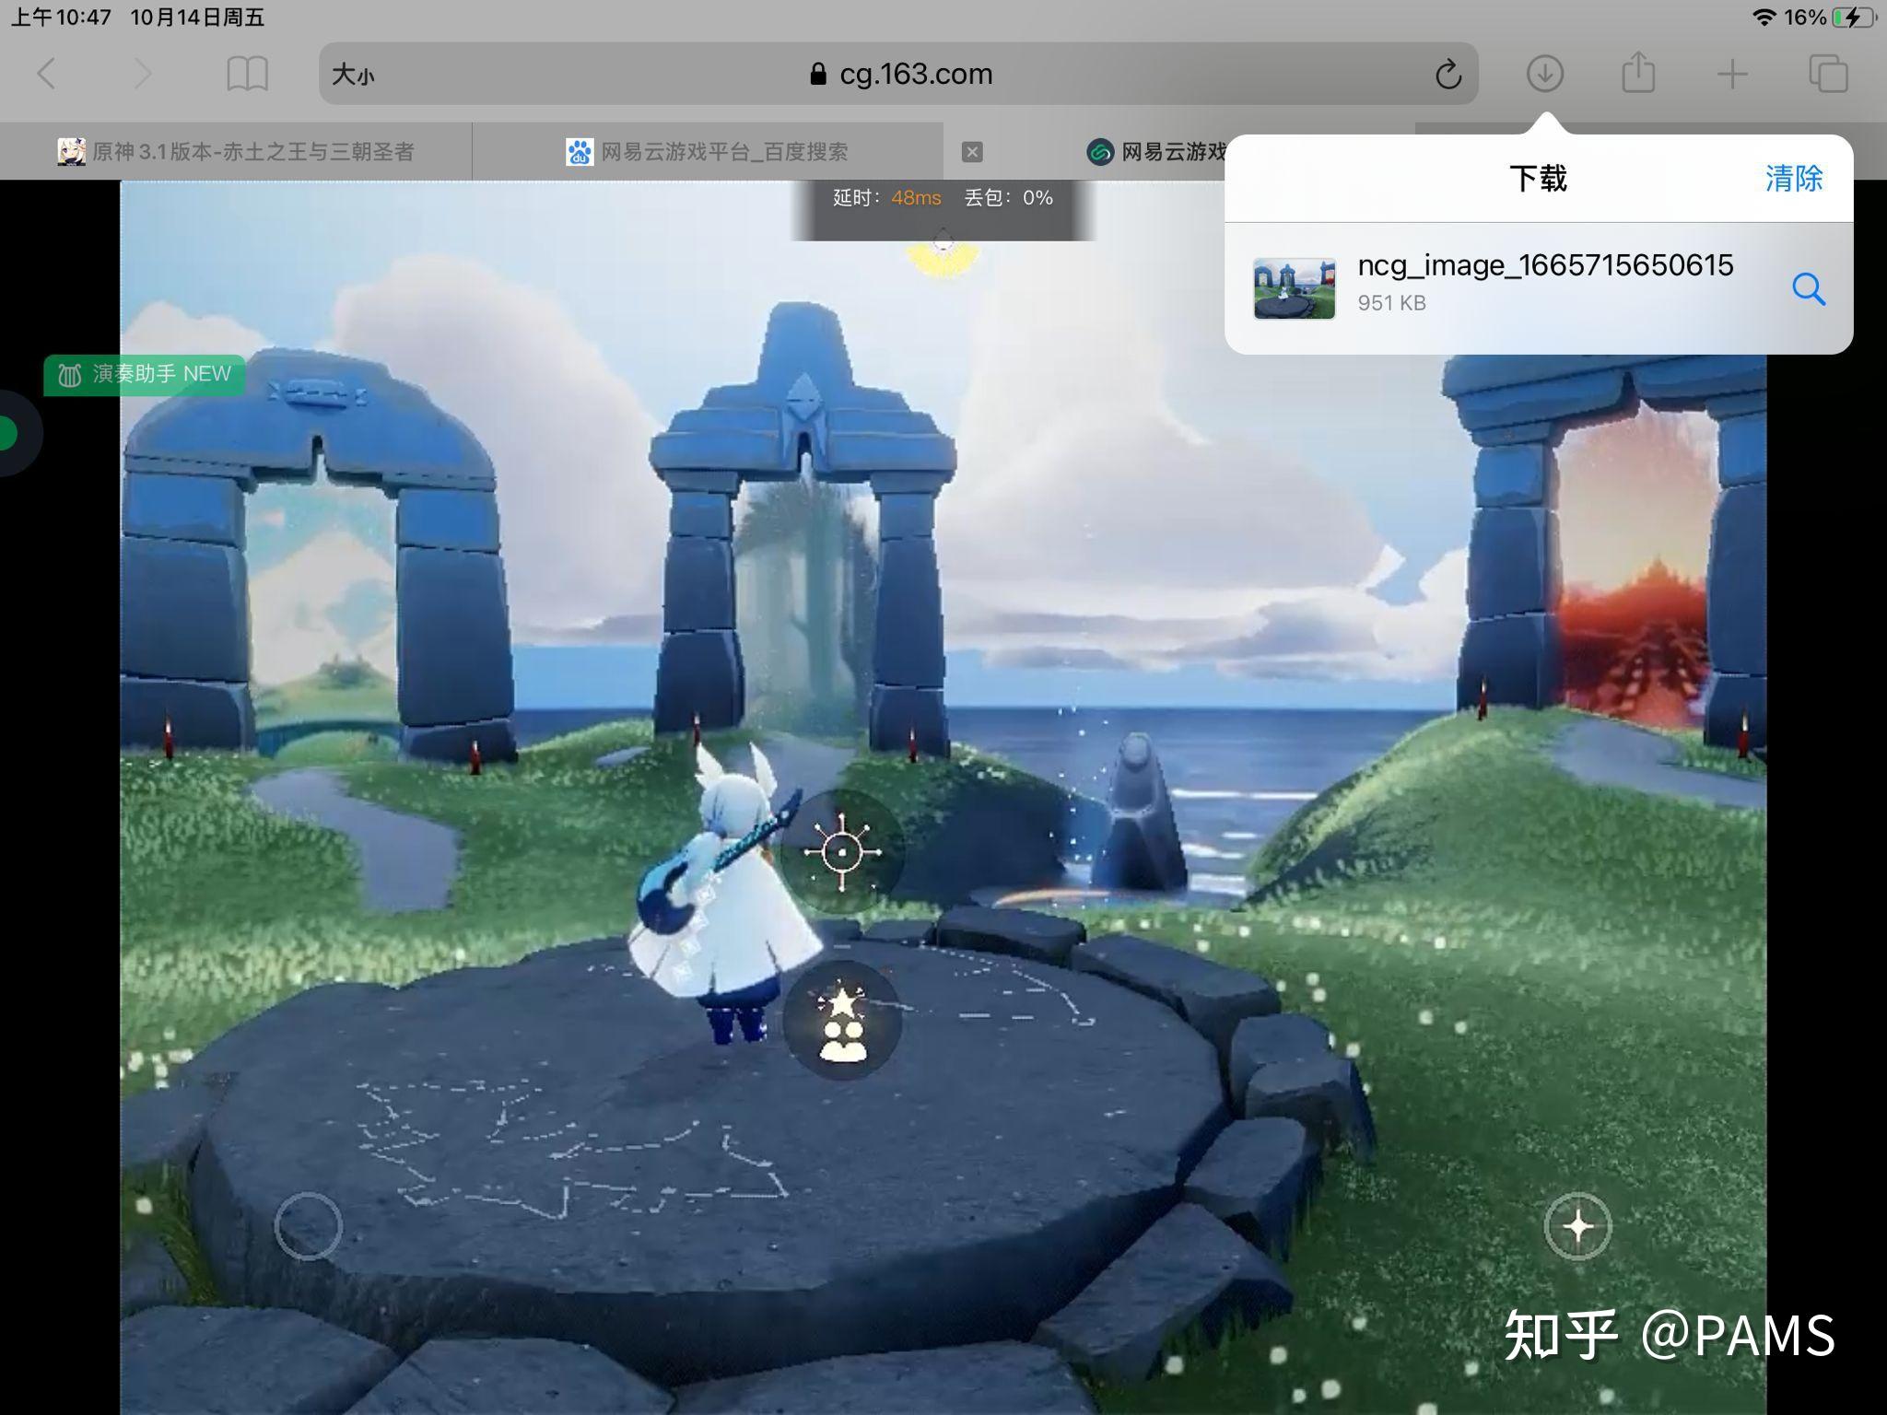This screenshot has height=1415, width=1887.
Task: Show the tab overview icon
Action: [1828, 74]
